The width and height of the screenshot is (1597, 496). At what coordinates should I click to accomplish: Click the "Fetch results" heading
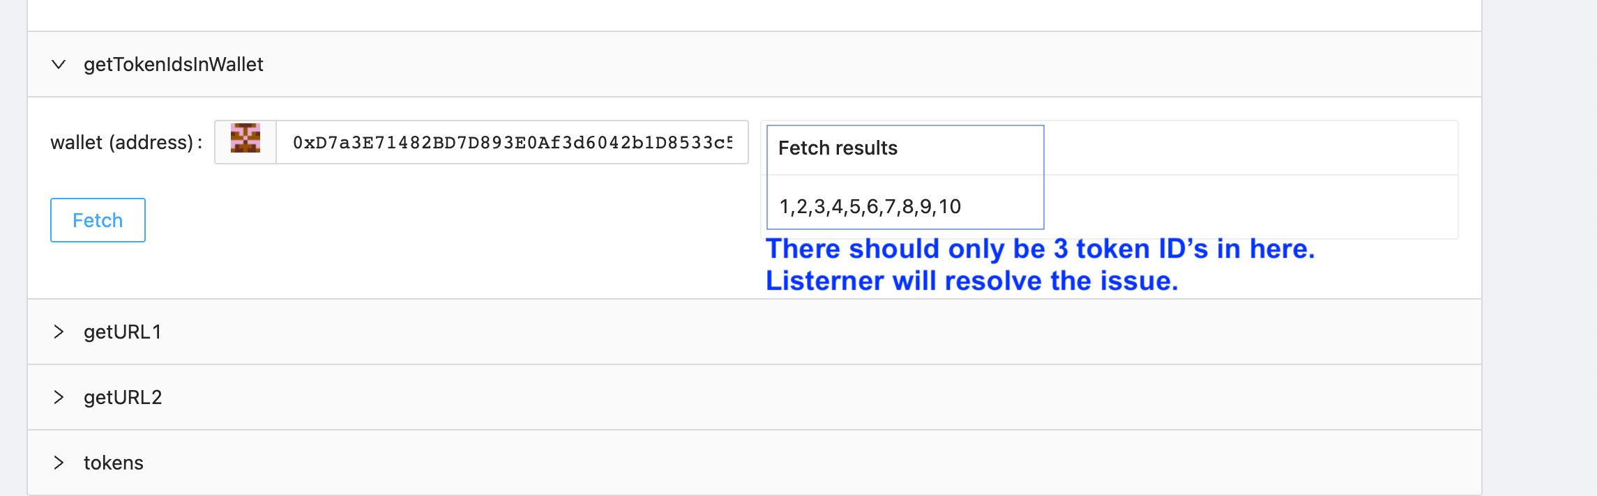click(838, 148)
